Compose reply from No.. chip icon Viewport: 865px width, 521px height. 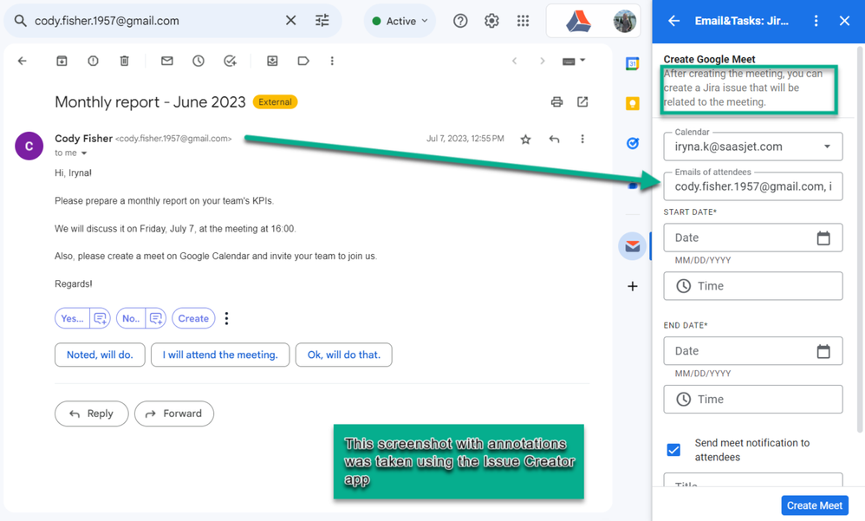(x=155, y=318)
